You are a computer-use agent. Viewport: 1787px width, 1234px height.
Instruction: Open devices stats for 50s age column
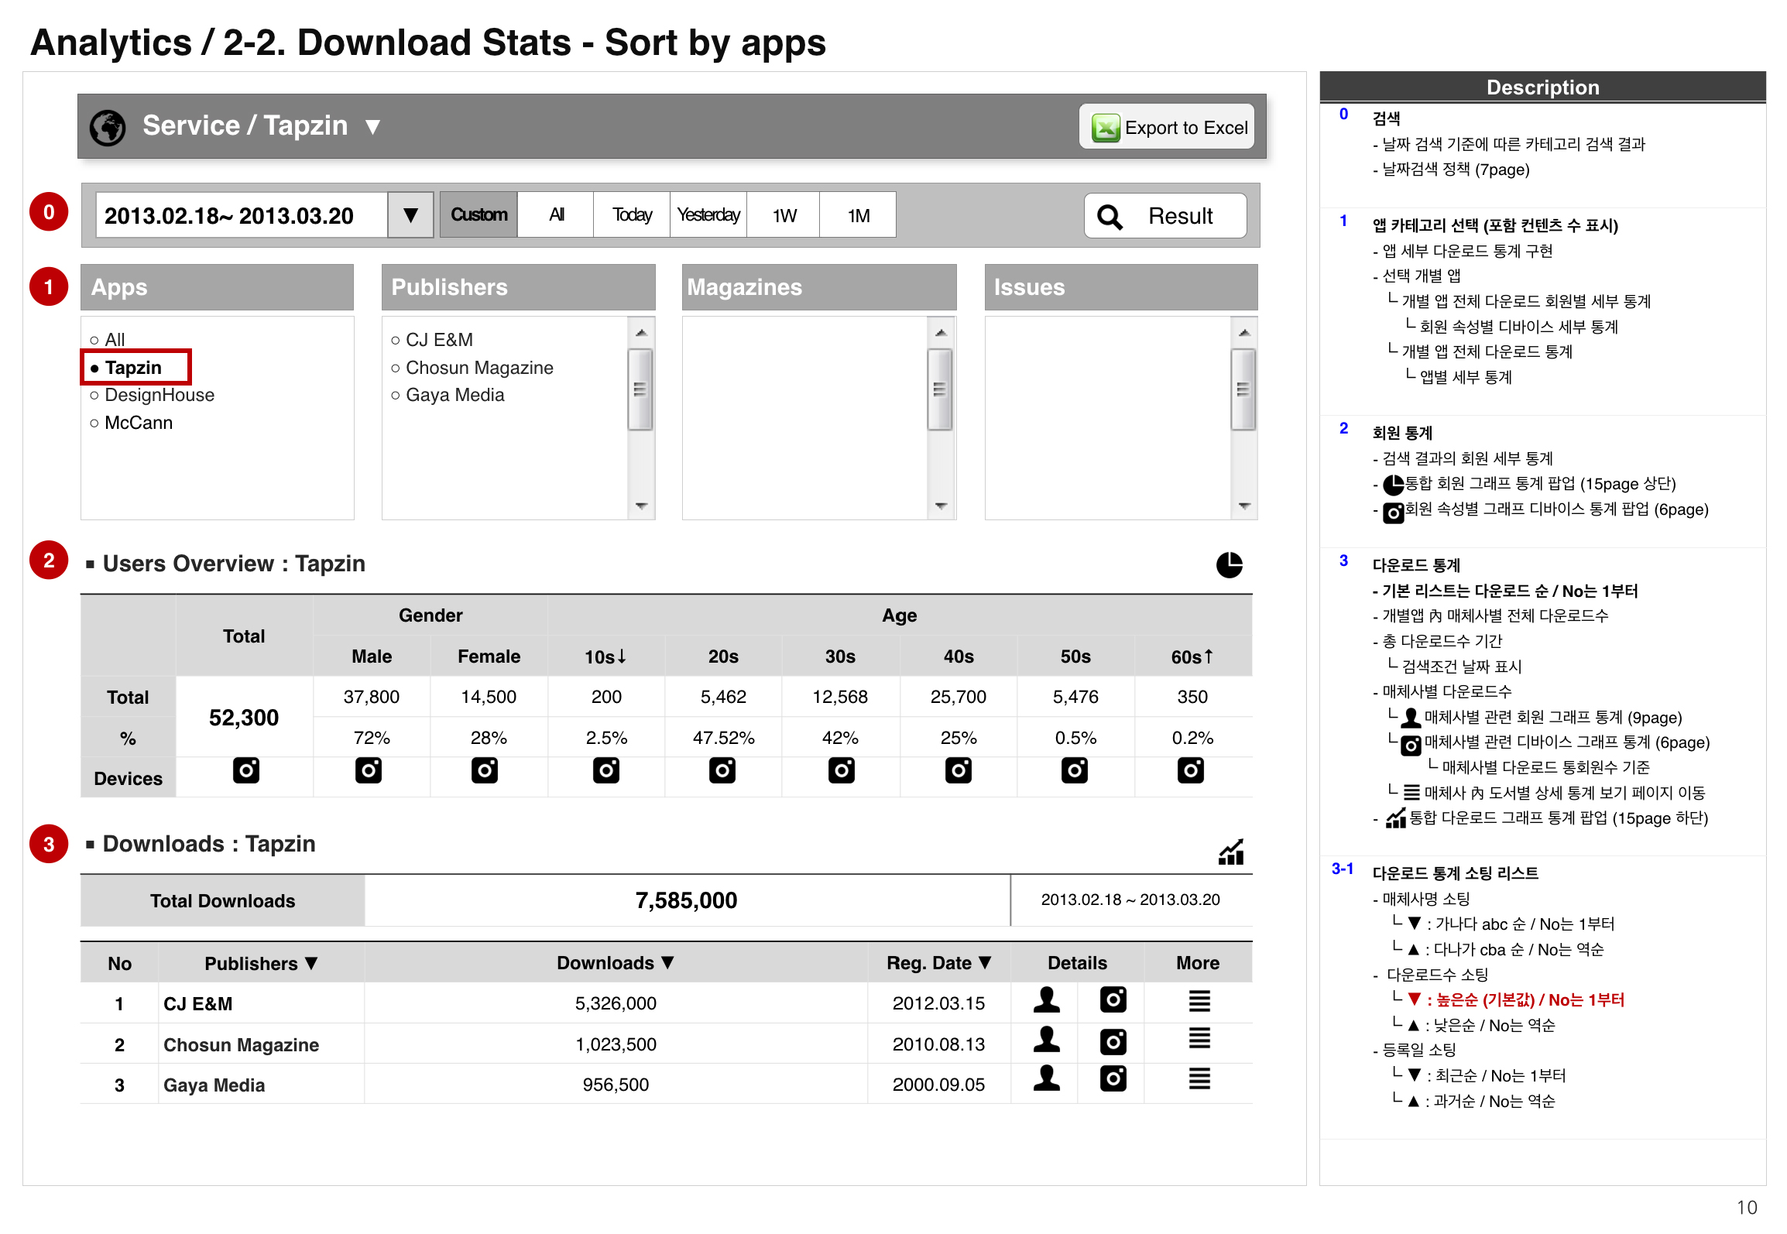(x=1075, y=771)
